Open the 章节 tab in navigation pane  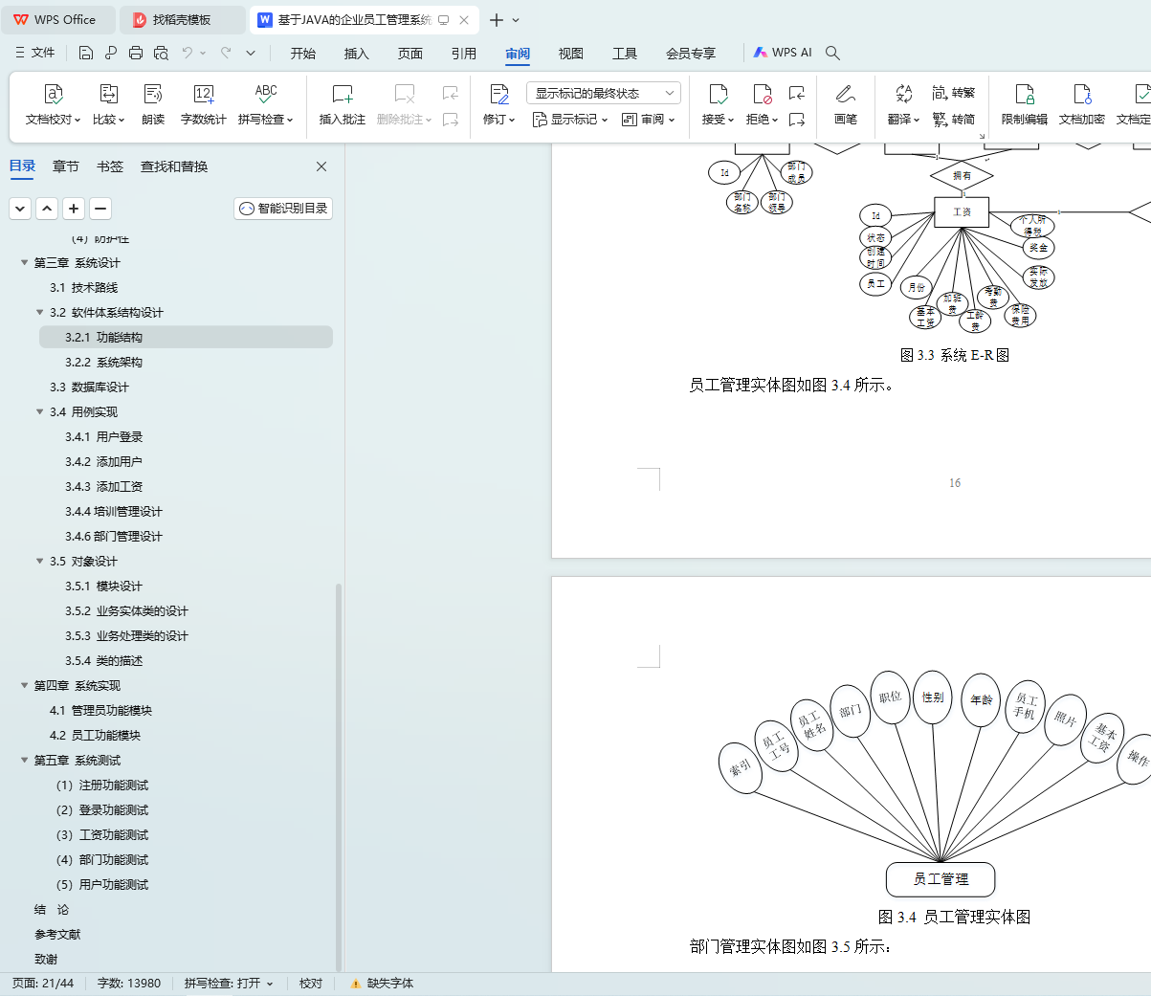[x=66, y=166]
